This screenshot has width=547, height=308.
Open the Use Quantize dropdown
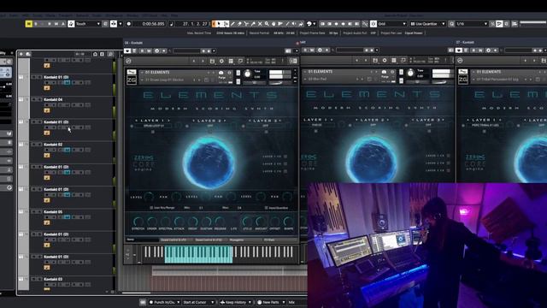point(428,24)
